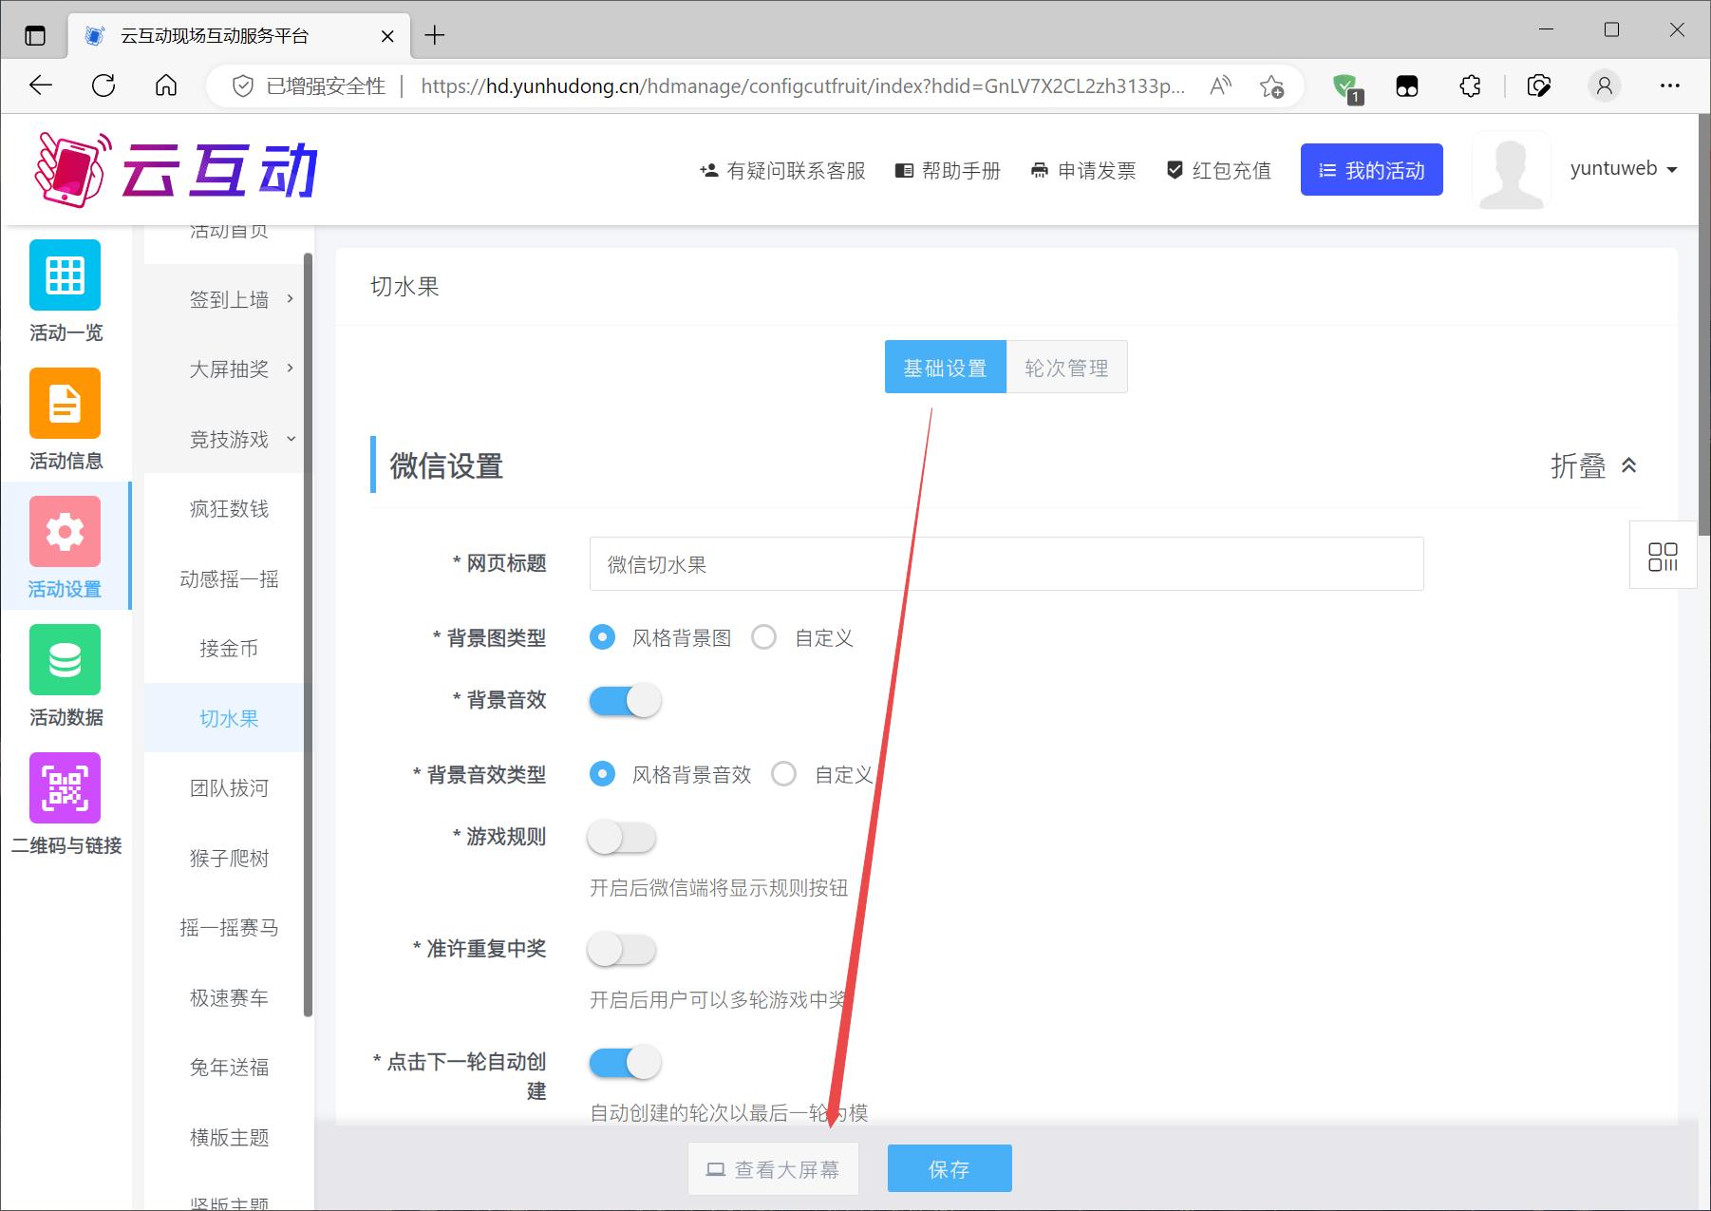The image size is (1711, 1211).
Task: Click the 保存 button
Action: pyautogui.click(x=950, y=1168)
